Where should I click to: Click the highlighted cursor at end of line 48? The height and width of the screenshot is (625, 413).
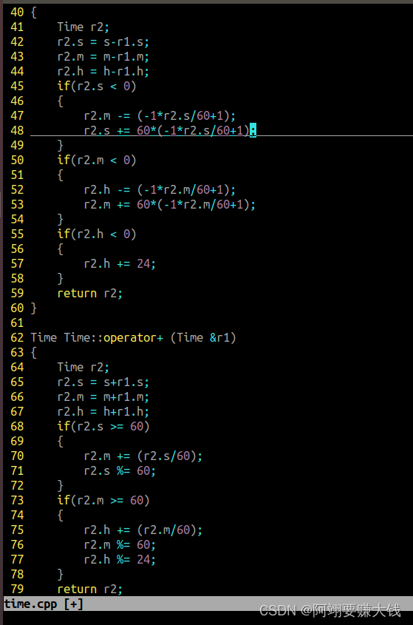(x=253, y=131)
